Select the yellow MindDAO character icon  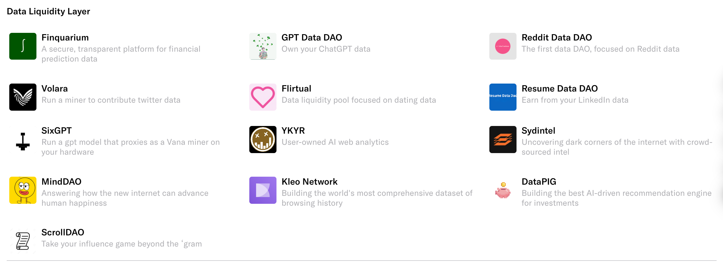[x=23, y=190]
